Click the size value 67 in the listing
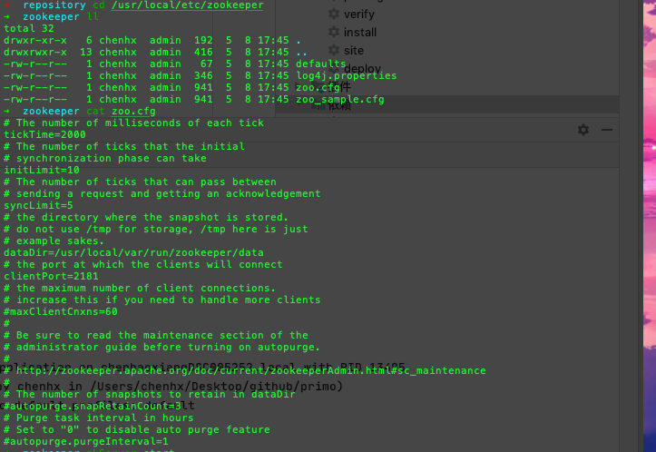 point(207,64)
